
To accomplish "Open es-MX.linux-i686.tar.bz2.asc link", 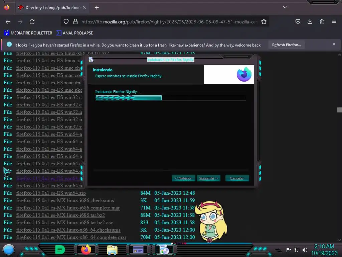I will point(64,223).
